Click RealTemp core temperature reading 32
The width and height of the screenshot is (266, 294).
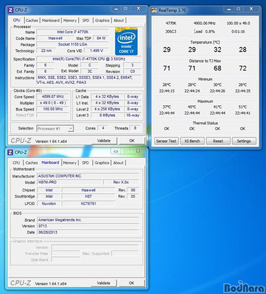coord(218,50)
